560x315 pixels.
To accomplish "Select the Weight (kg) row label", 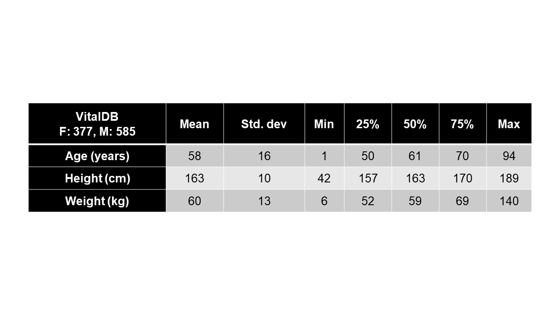I will click(x=97, y=201).
